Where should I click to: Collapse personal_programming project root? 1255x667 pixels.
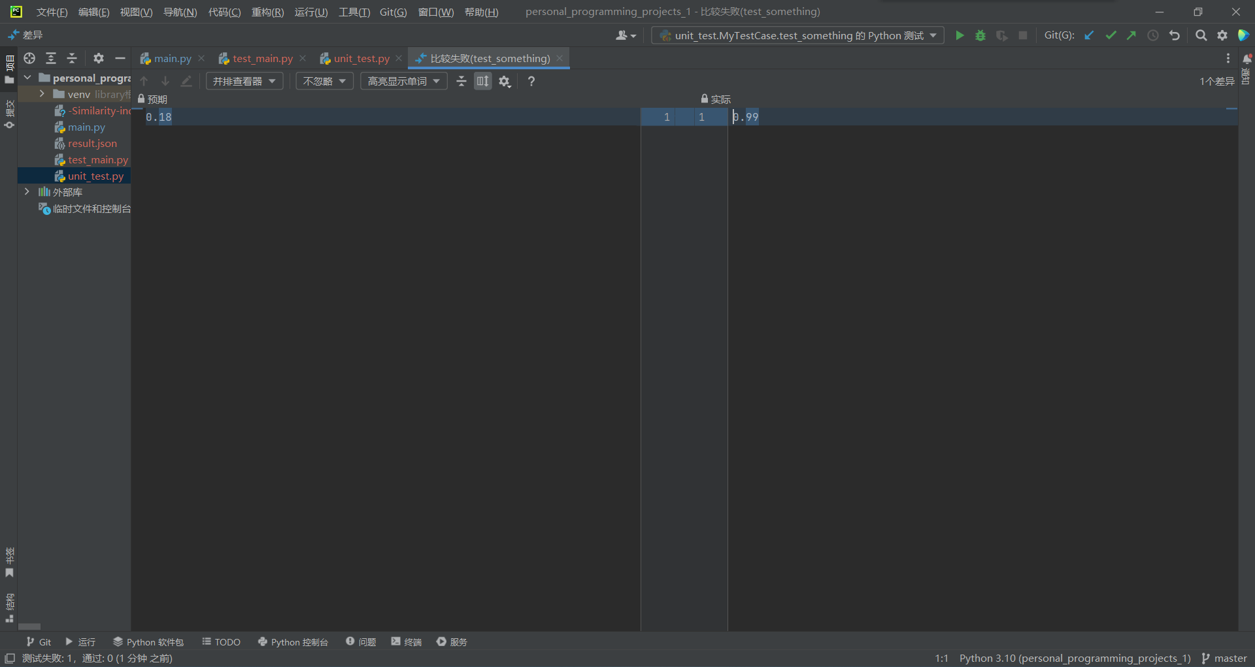[27, 78]
